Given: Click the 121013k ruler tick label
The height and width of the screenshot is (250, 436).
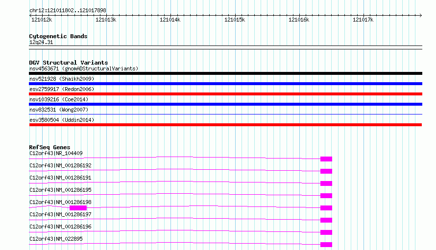Looking at the screenshot, I should 106,20.
